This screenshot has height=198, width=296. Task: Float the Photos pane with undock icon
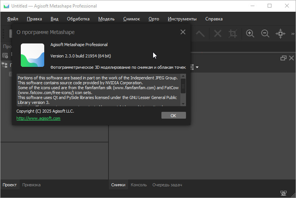click(x=283, y=58)
